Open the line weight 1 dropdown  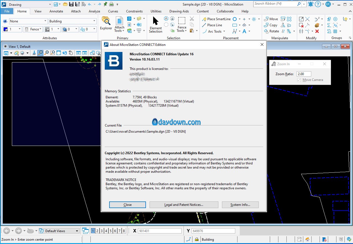tap(52, 29)
